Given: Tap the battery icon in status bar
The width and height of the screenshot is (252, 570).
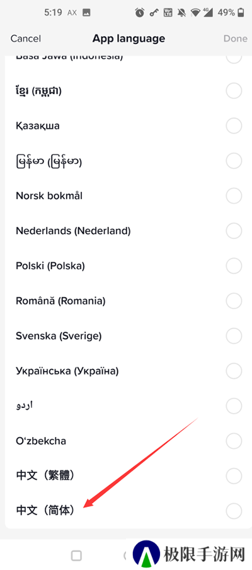Looking at the screenshot, I should click(241, 13).
